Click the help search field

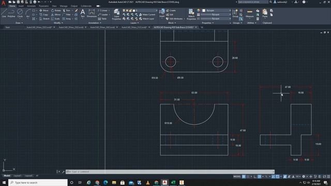click(253, 2)
